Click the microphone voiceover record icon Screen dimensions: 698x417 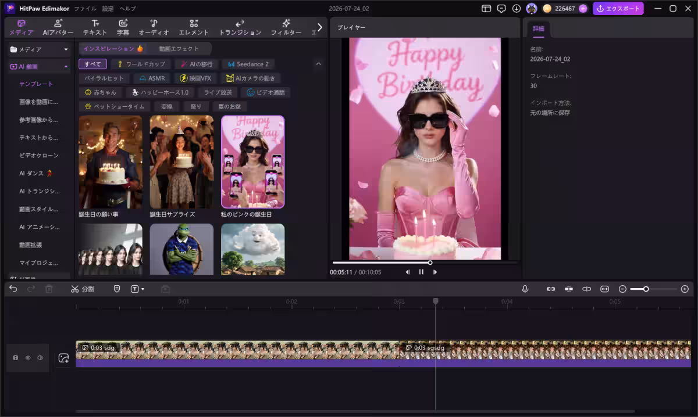[x=525, y=289]
